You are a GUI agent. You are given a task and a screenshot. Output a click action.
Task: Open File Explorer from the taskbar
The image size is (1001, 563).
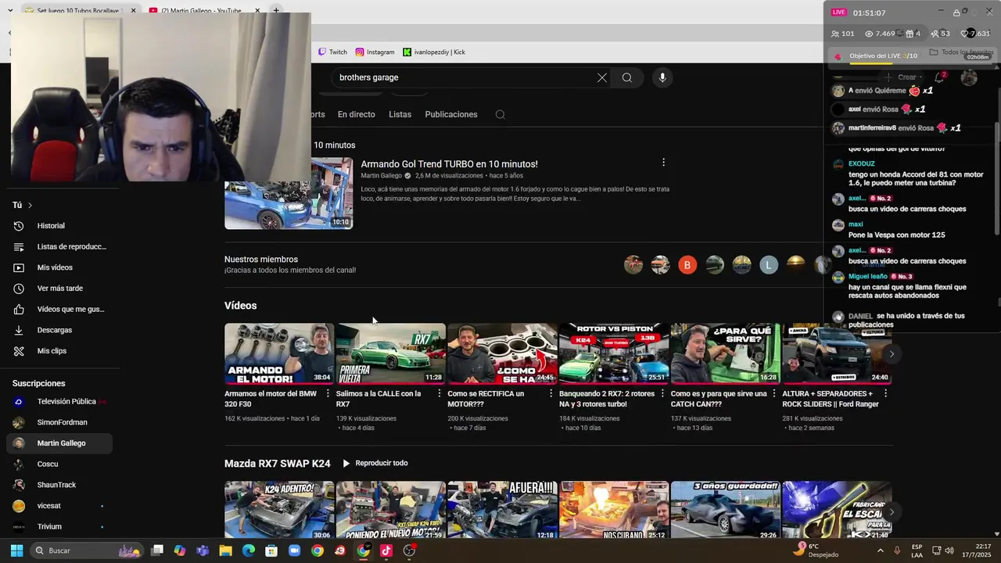(x=225, y=550)
